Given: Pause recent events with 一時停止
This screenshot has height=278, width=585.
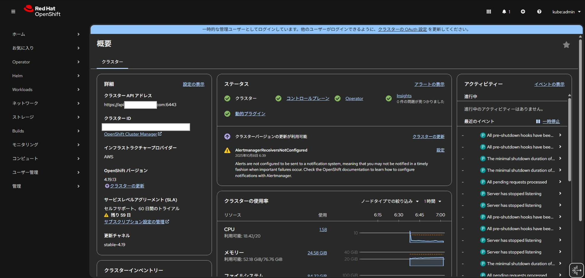Looking at the screenshot, I should pos(551,121).
